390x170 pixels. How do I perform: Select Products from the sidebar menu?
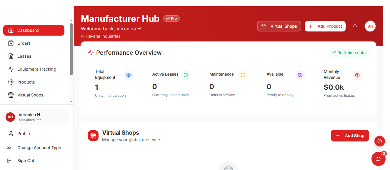[x=26, y=82]
